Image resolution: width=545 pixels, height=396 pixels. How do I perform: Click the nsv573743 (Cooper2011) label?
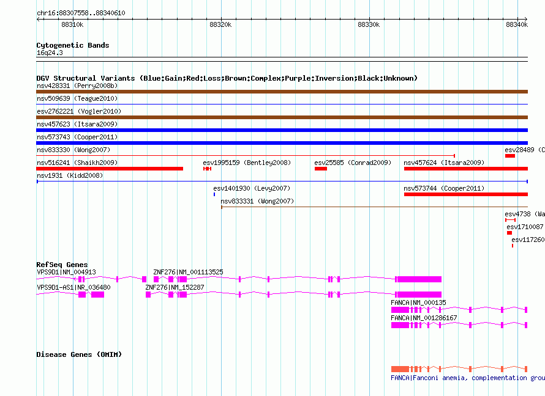(77, 137)
